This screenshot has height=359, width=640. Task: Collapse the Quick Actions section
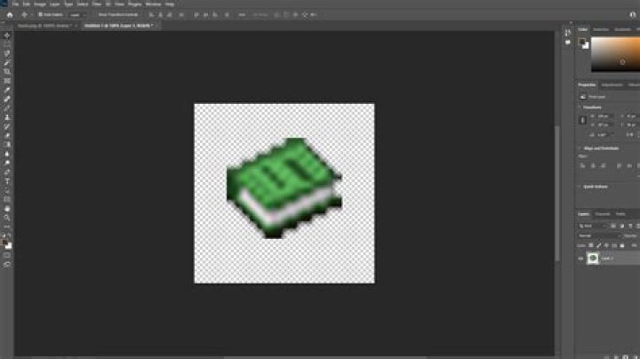[580, 187]
